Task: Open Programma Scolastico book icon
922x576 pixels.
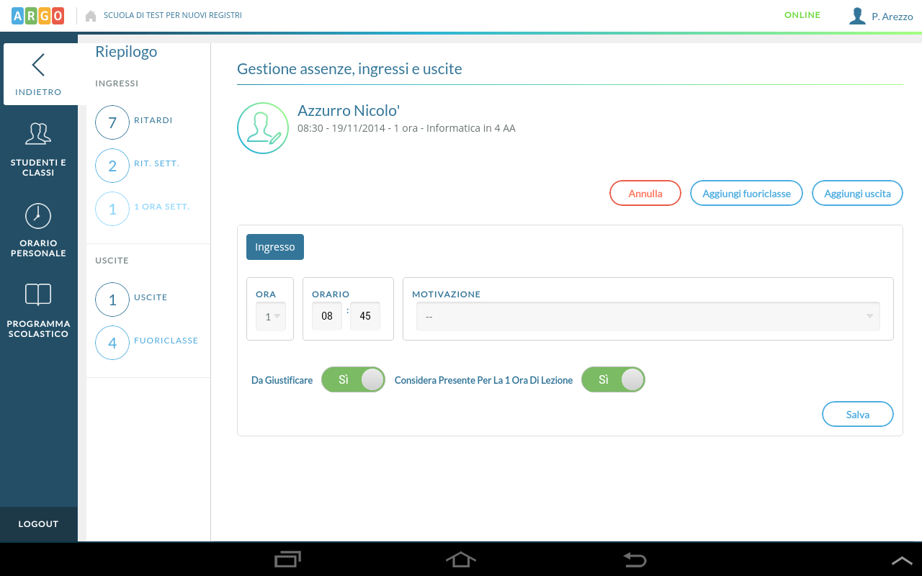Action: 38,294
